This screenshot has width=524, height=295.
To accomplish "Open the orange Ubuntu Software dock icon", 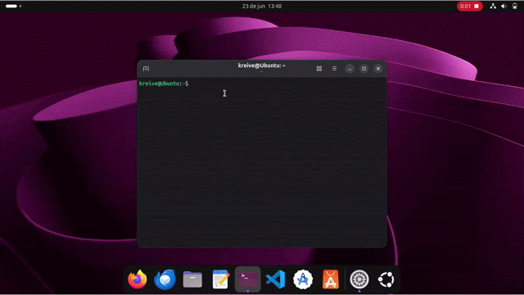I will click(x=331, y=279).
